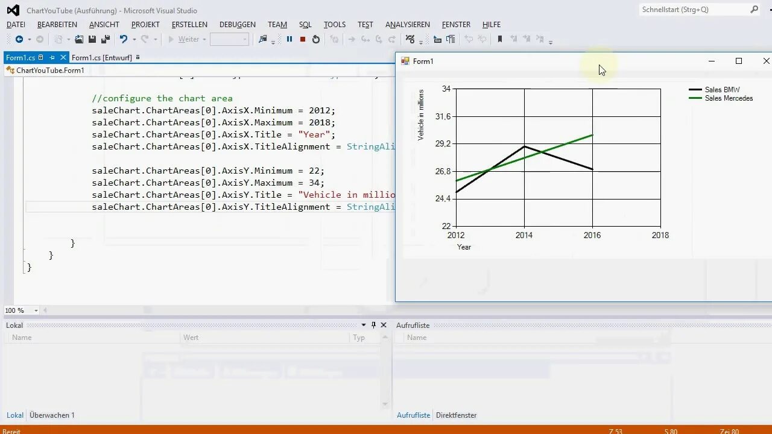Click the comment text //configure the chart area
Image resolution: width=772 pixels, height=434 pixels.
click(x=162, y=98)
